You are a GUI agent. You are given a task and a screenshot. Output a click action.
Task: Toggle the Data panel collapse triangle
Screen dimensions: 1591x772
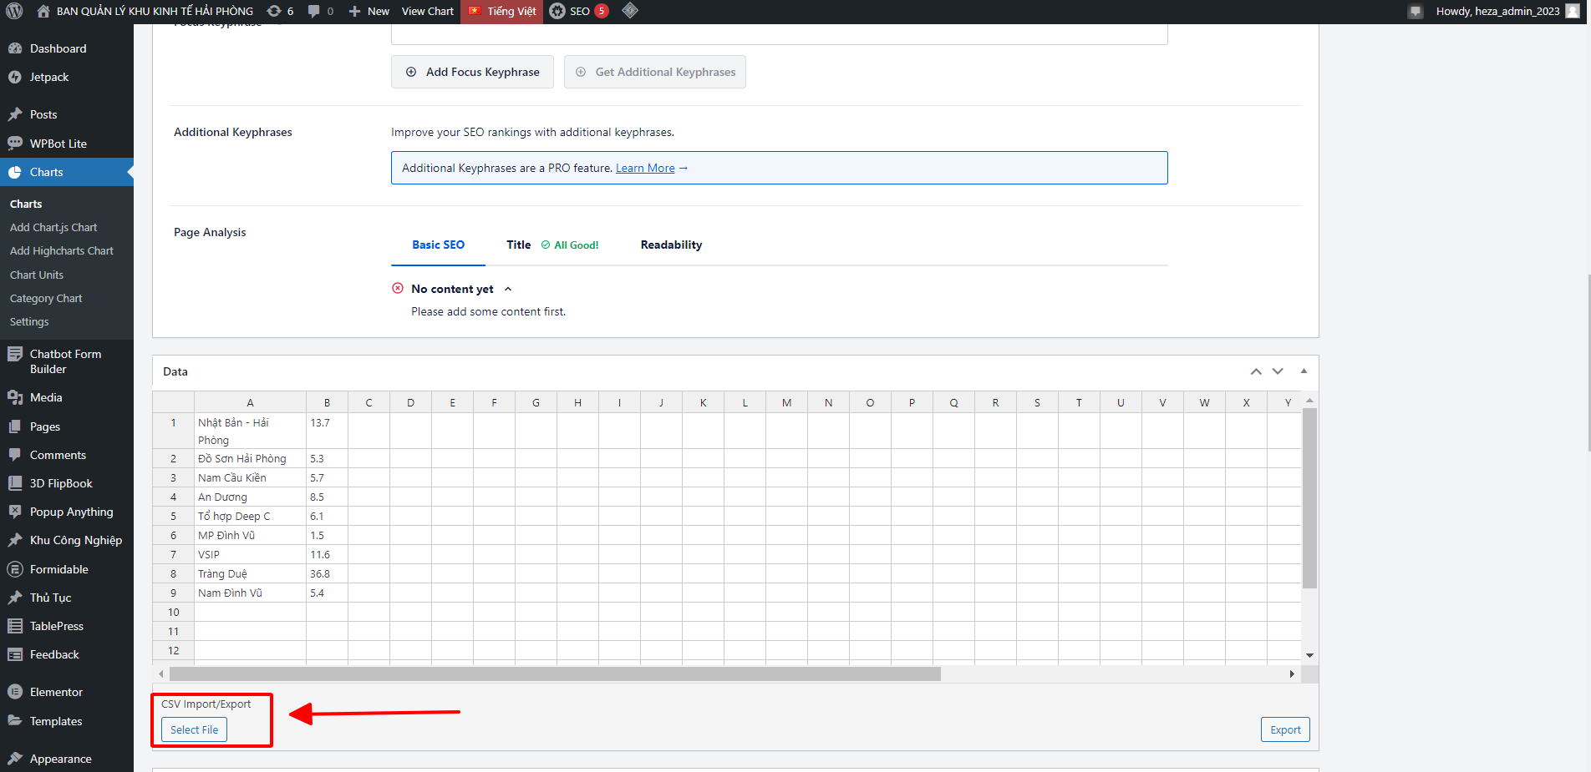pos(1304,371)
